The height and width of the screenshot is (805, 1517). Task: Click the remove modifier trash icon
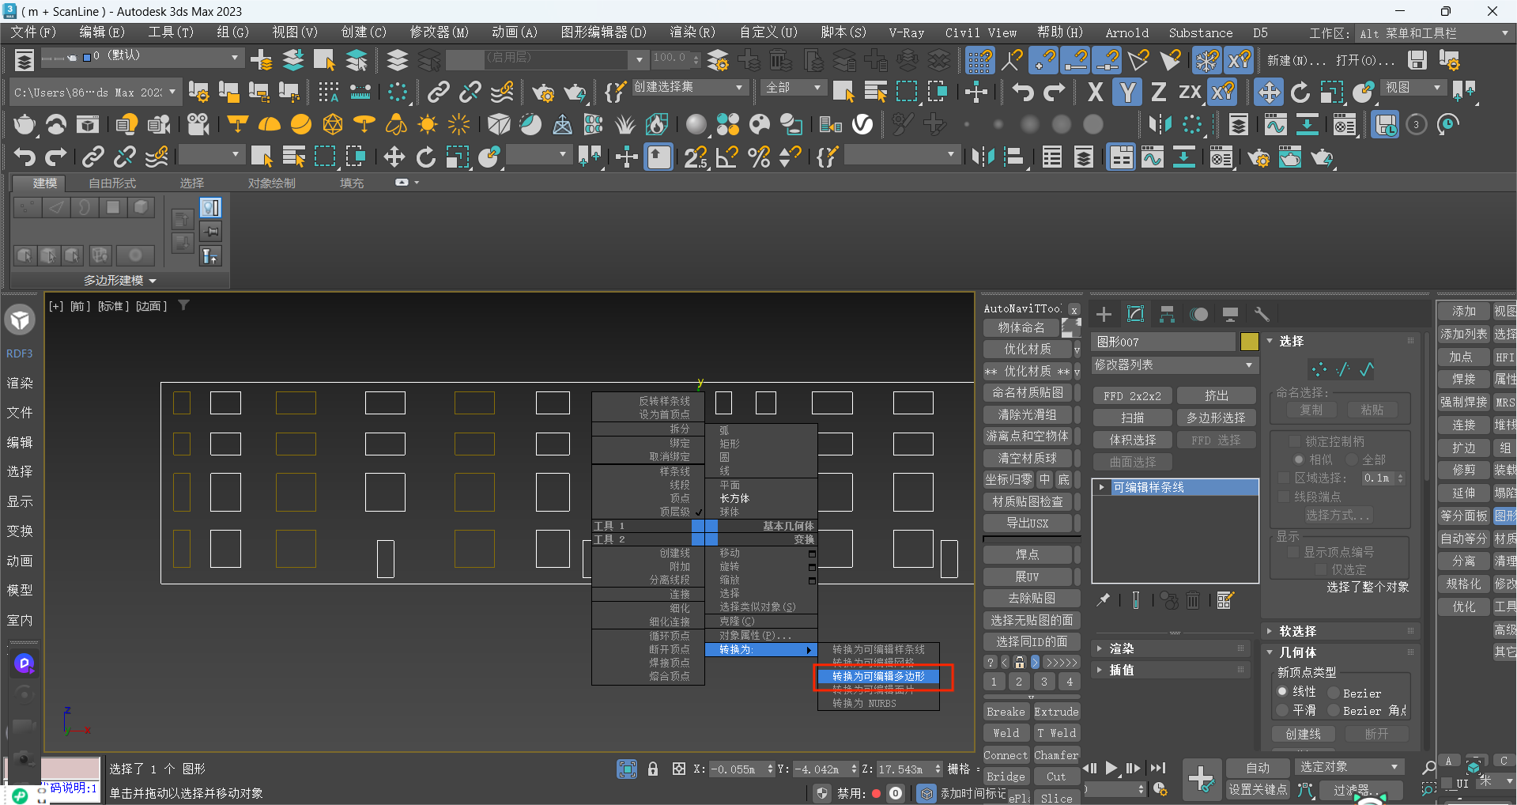pyautogui.click(x=1193, y=600)
